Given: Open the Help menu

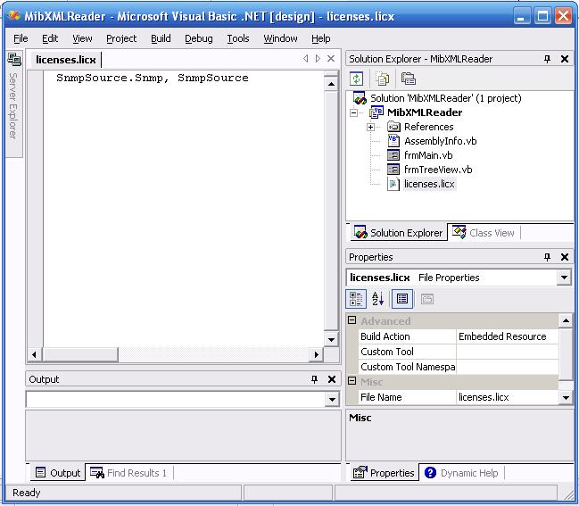Looking at the screenshot, I should (x=320, y=38).
